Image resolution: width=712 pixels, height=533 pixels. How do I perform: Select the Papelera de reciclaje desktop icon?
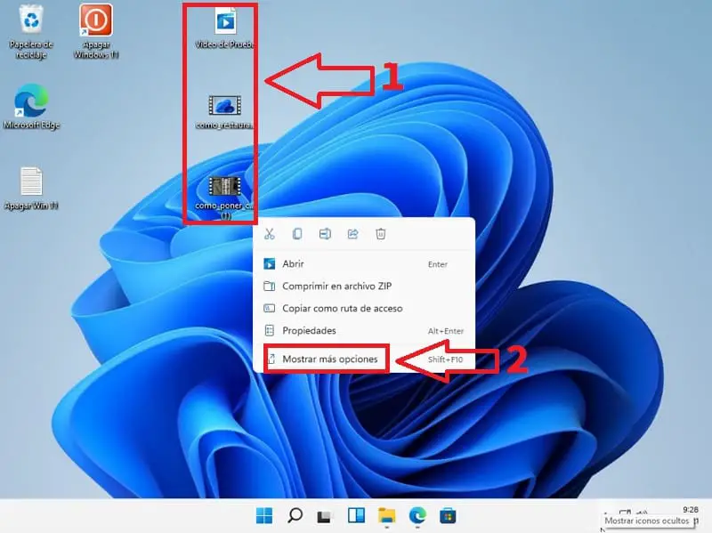tap(31, 32)
